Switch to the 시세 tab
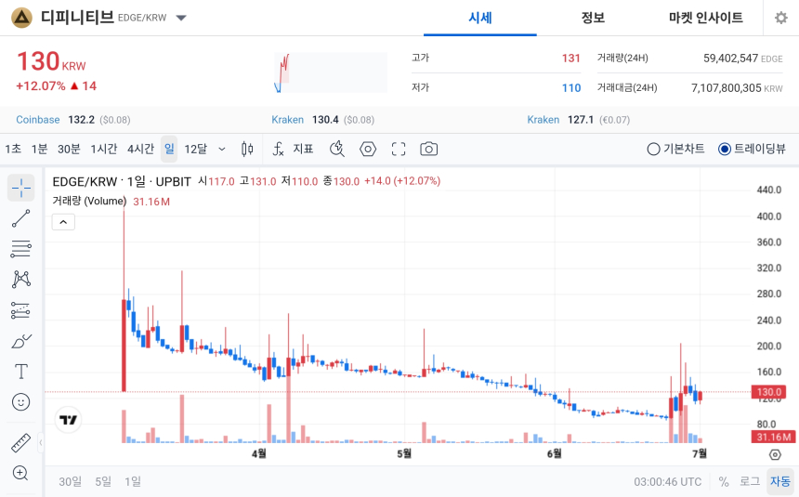 tap(480, 19)
